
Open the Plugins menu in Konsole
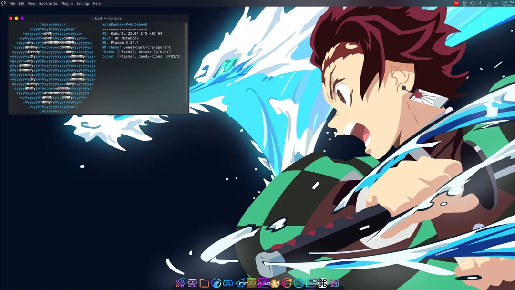click(x=66, y=3)
